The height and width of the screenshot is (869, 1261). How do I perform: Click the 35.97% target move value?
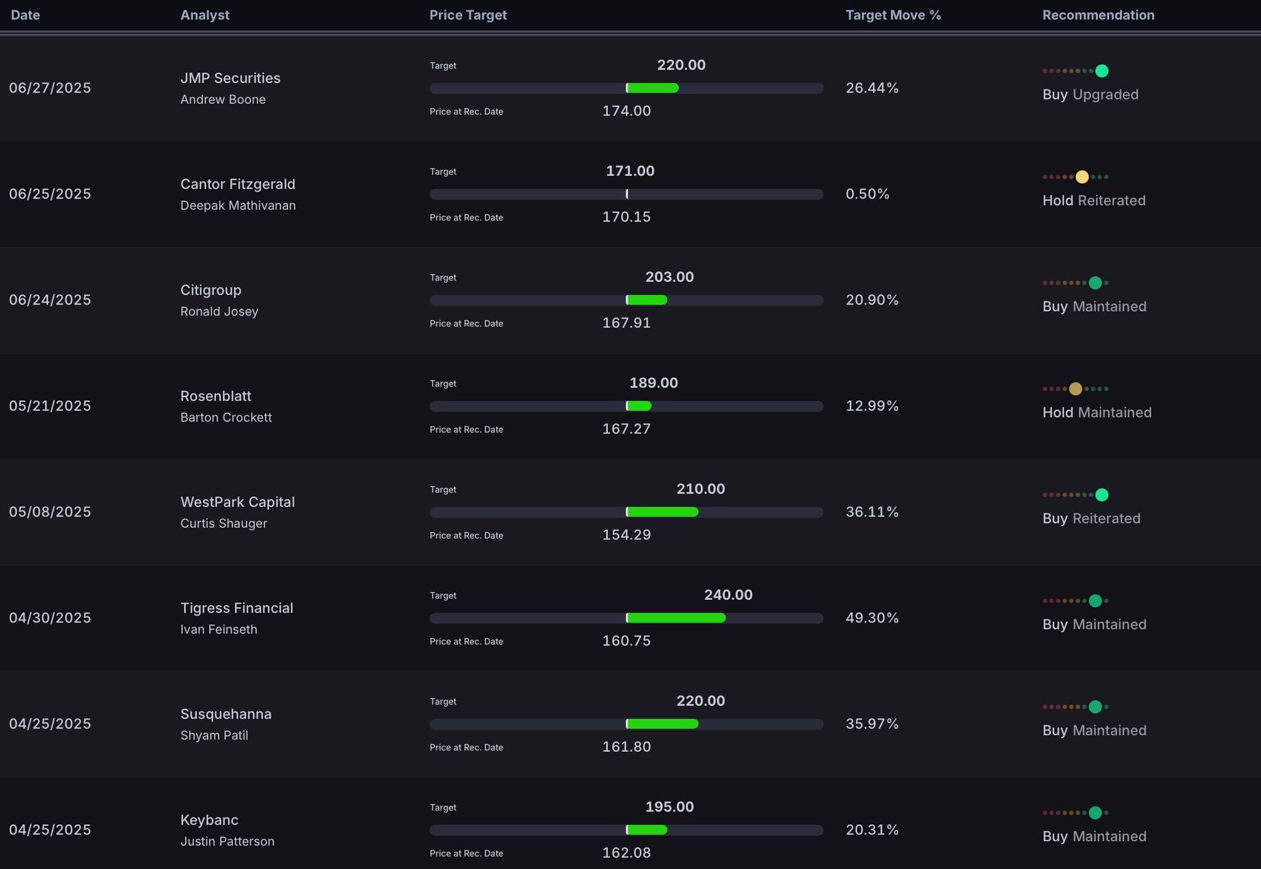pos(872,724)
